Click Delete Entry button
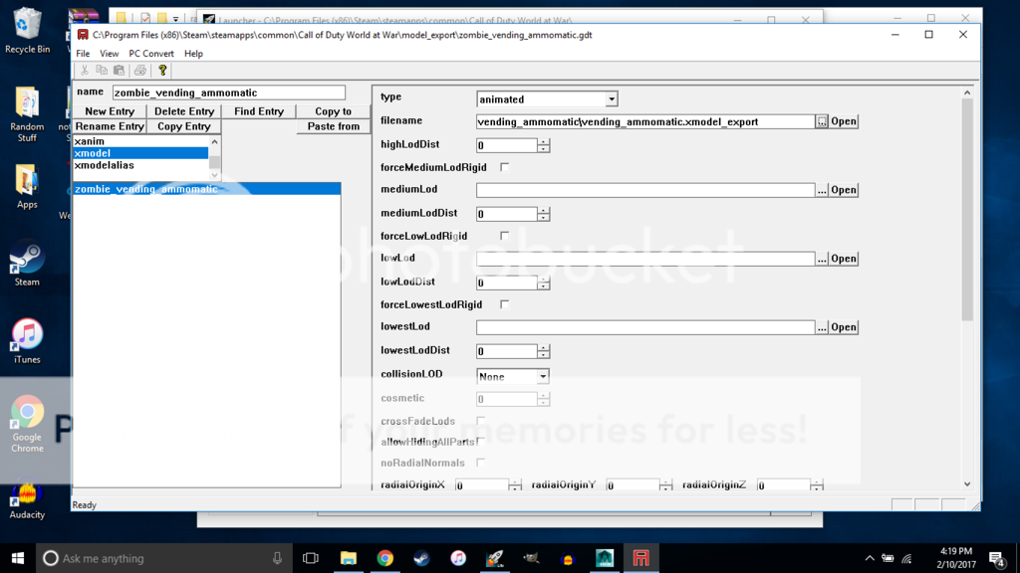The width and height of the screenshot is (1020, 573). coord(184,111)
